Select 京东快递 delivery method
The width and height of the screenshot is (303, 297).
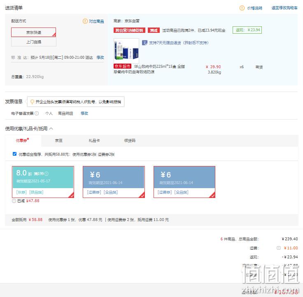34,32
